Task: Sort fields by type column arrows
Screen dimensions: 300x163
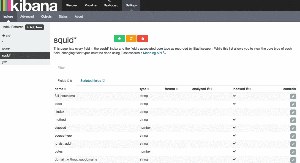Action: click(148, 89)
